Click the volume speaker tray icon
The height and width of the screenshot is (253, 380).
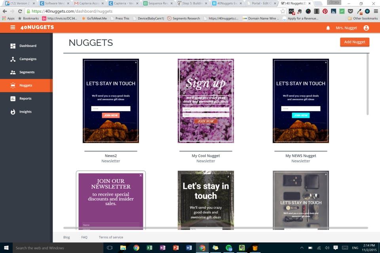[327, 248]
